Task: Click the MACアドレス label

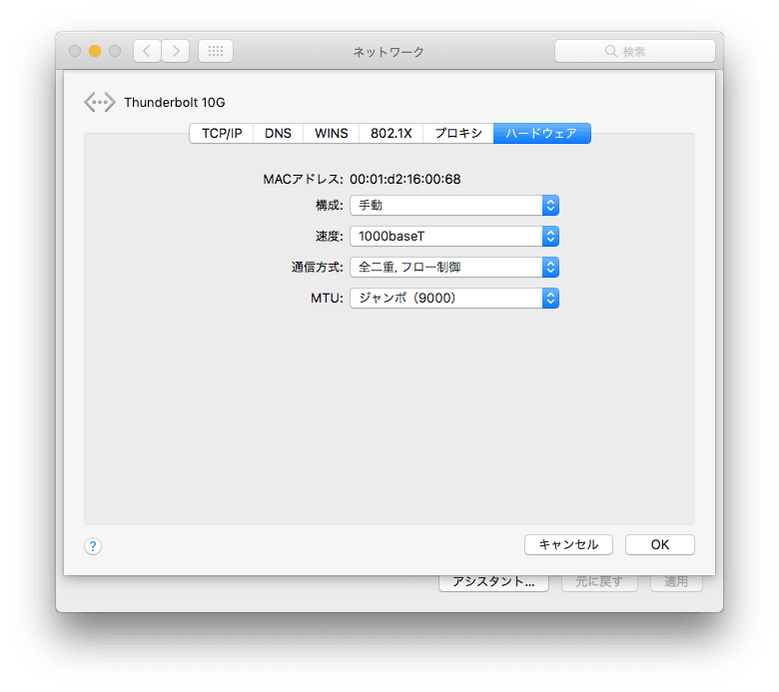Action: (x=303, y=180)
